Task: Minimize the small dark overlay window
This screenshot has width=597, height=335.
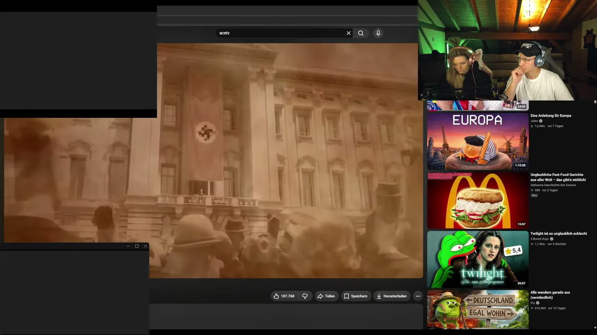Action: pyautogui.click(x=128, y=246)
